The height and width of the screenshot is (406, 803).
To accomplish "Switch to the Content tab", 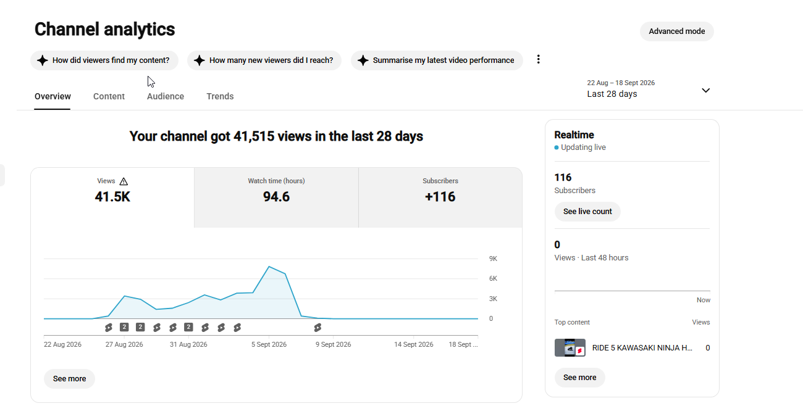I will pyautogui.click(x=109, y=96).
